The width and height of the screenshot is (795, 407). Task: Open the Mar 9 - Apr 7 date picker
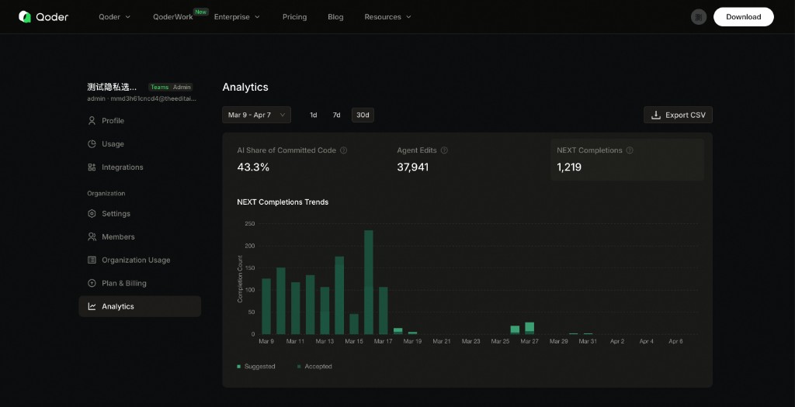(256, 115)
